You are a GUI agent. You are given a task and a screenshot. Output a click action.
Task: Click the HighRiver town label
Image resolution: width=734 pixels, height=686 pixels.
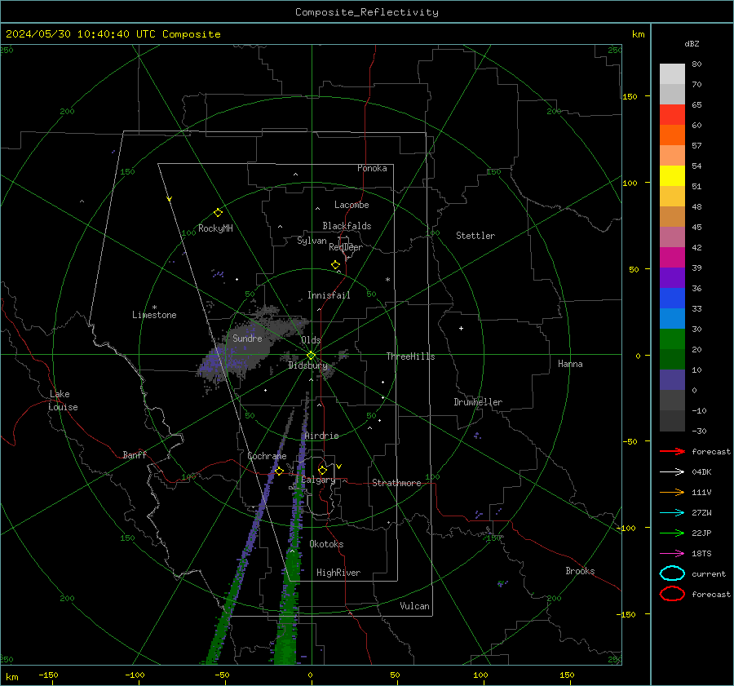[x=338, y=573]
